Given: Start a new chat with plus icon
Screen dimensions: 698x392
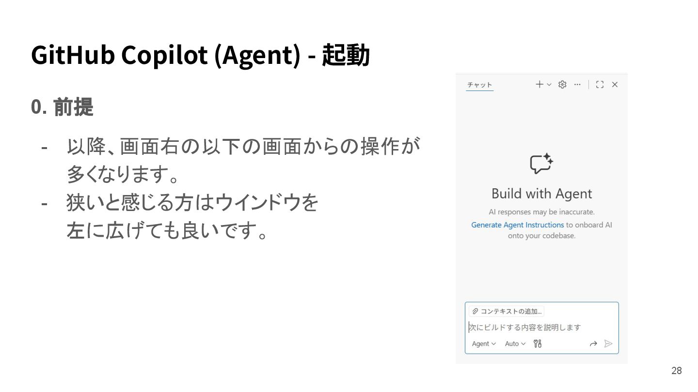Looking at the screenshot, I should pos(539,85).
